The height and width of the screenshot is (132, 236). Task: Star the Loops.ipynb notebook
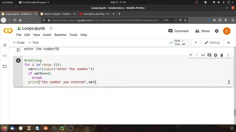[x=51, y=28]
